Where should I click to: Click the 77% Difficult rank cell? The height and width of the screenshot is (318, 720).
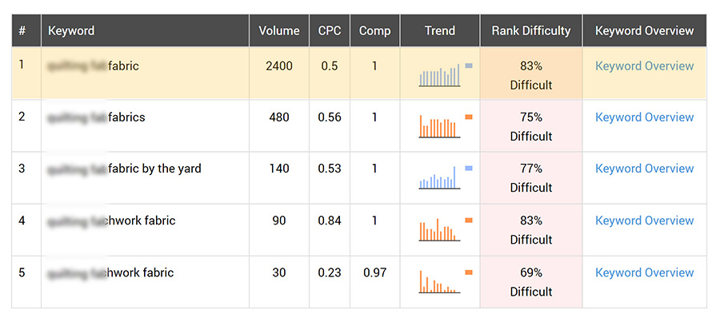(531, 178)
